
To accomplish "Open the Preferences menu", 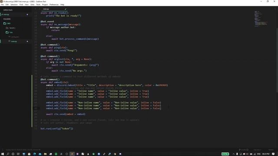I will pos(54,5).
